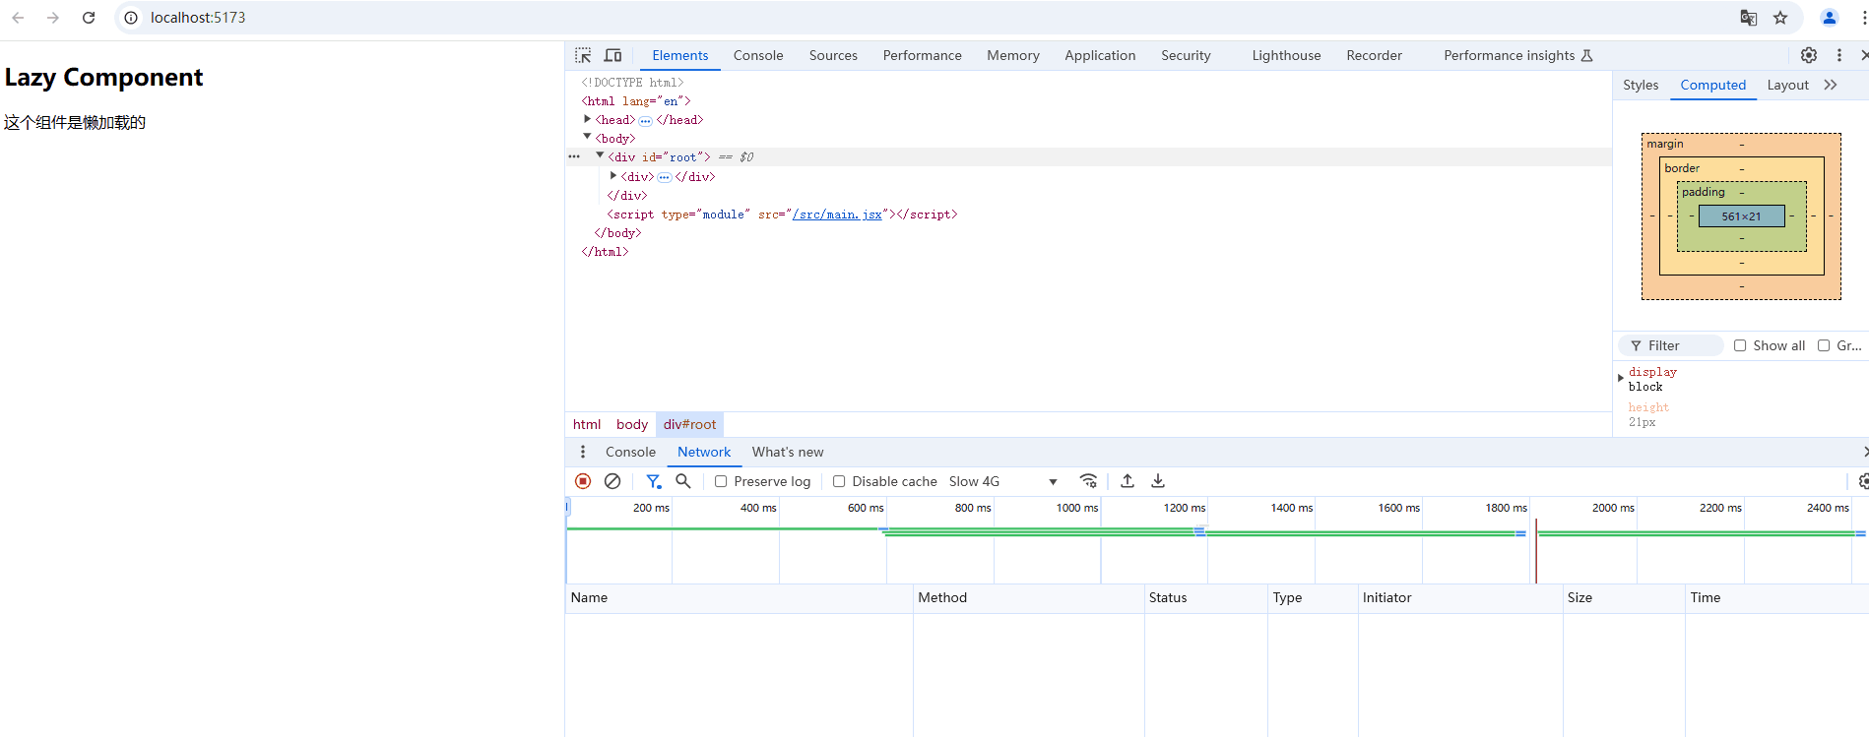Collapse the div#root node
Viewport: 1869px width, 737px height.
pyautogui.click(x=600, y=155)
